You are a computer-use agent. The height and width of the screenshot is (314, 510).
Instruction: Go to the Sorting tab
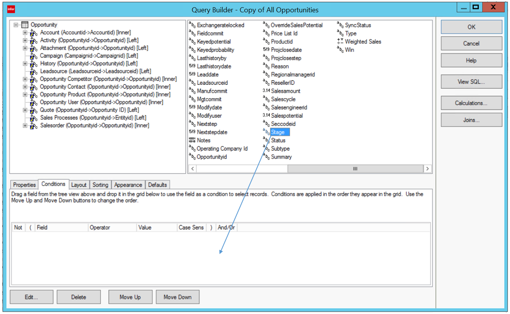click(101, 185)
